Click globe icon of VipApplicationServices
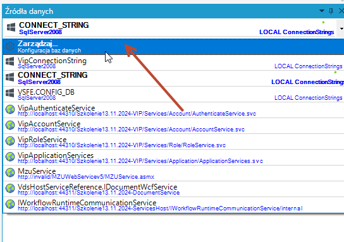The height and width of the screenshot is (242, 344). click(10, 157)
